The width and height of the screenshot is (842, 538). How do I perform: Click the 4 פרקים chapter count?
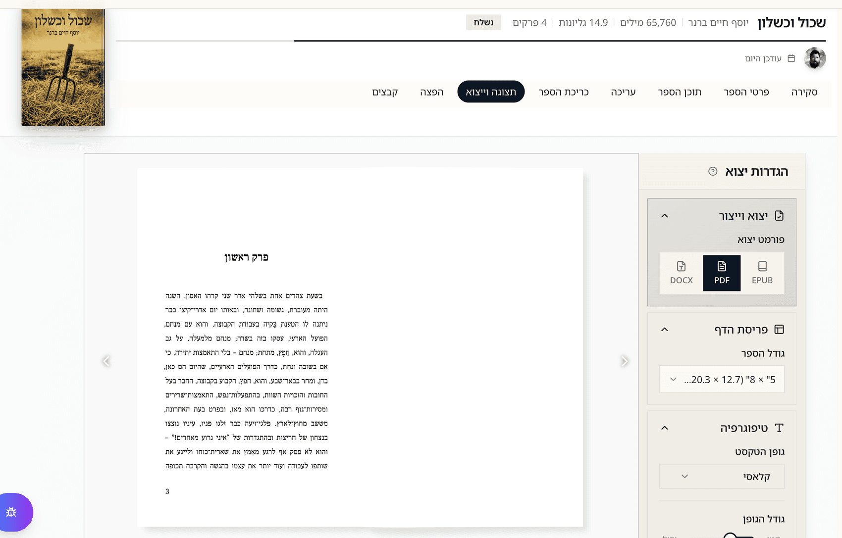coord(529,23)
